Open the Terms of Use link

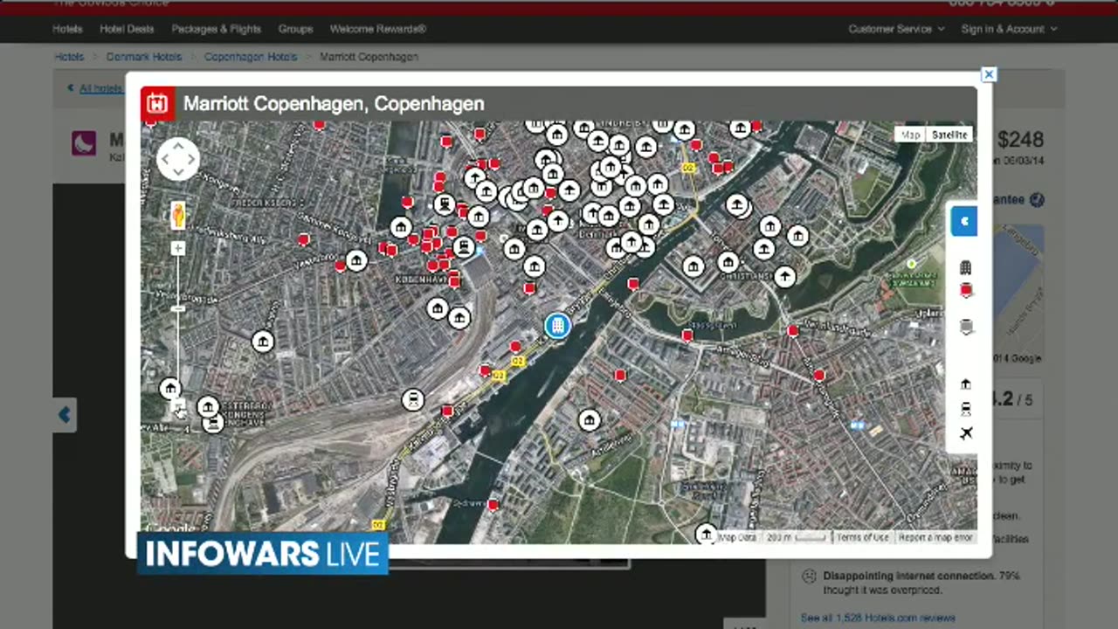click(x=862, y=537)
